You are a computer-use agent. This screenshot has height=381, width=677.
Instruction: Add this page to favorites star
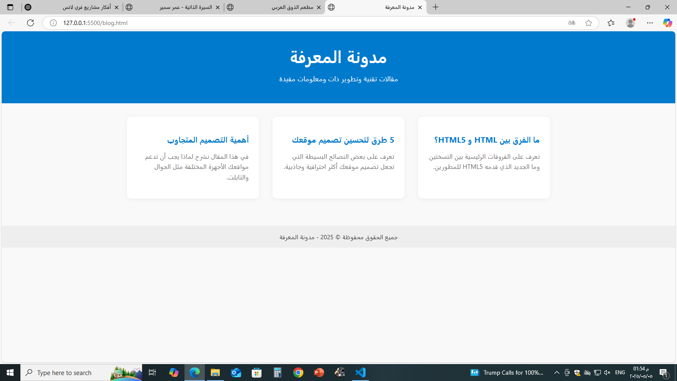[589, 23]
